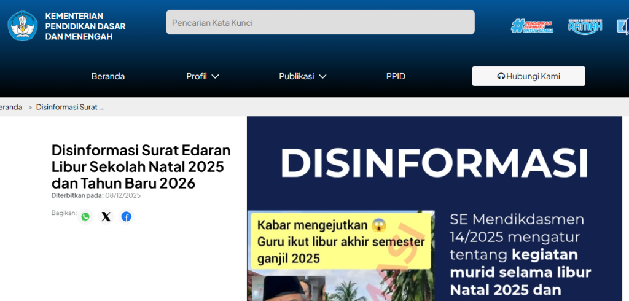Open the PPID menu item
629x301 pixels.
pyautogui.click(x=396, y=76)
